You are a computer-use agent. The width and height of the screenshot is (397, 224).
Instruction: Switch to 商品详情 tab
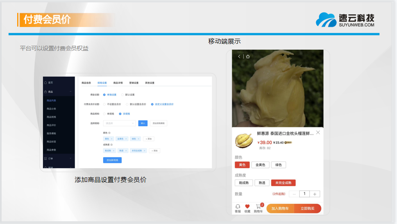(118, 83)
